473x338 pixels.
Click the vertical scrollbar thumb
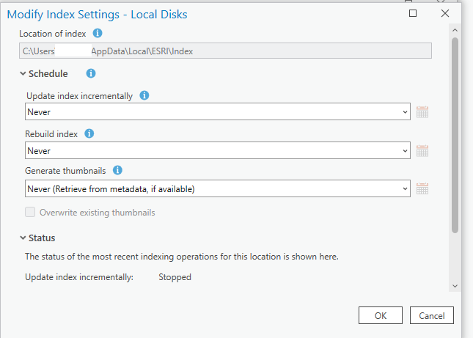click(455, 136)
